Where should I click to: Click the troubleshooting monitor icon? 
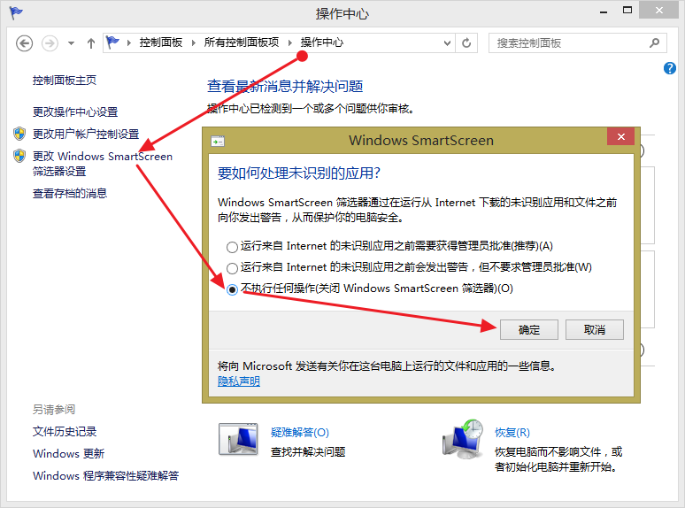click(x=238, y=440)
